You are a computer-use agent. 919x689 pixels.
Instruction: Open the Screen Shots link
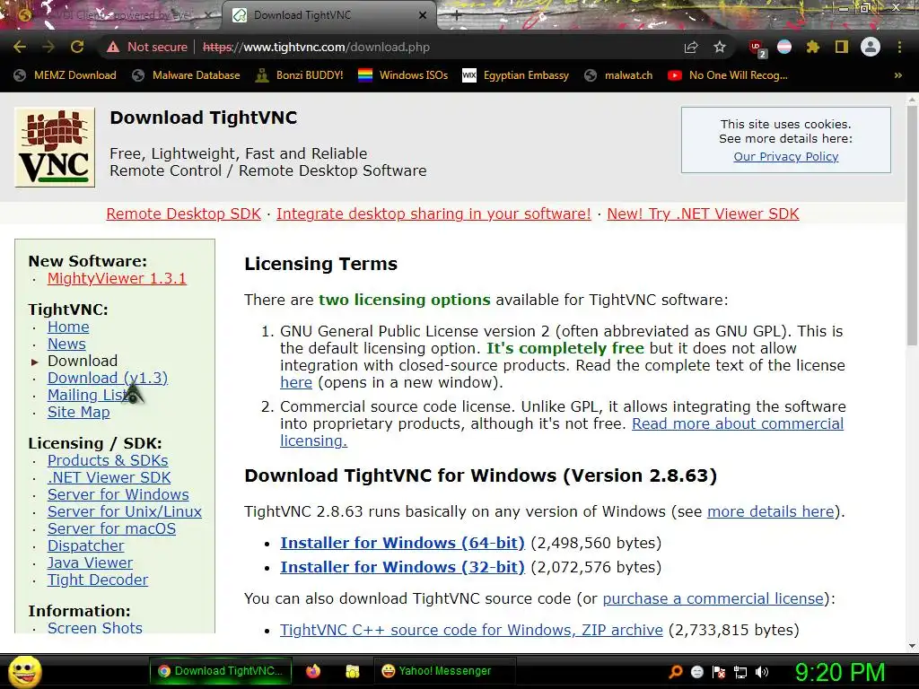[x=95, y=627]
